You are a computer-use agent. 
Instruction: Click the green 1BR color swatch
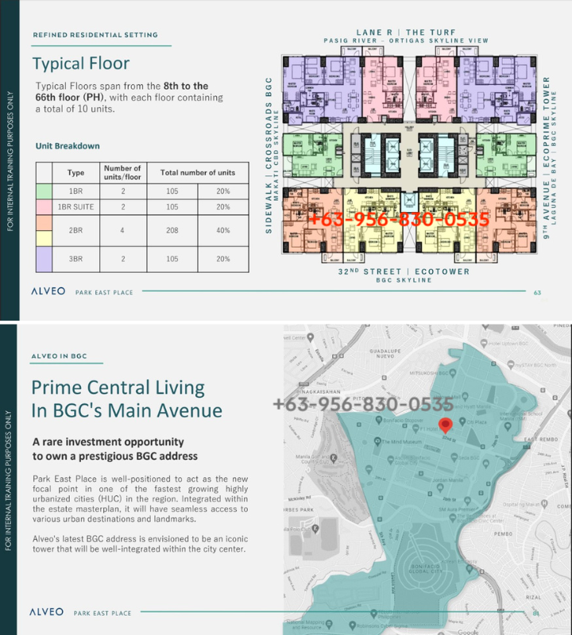tap(44, 191)
